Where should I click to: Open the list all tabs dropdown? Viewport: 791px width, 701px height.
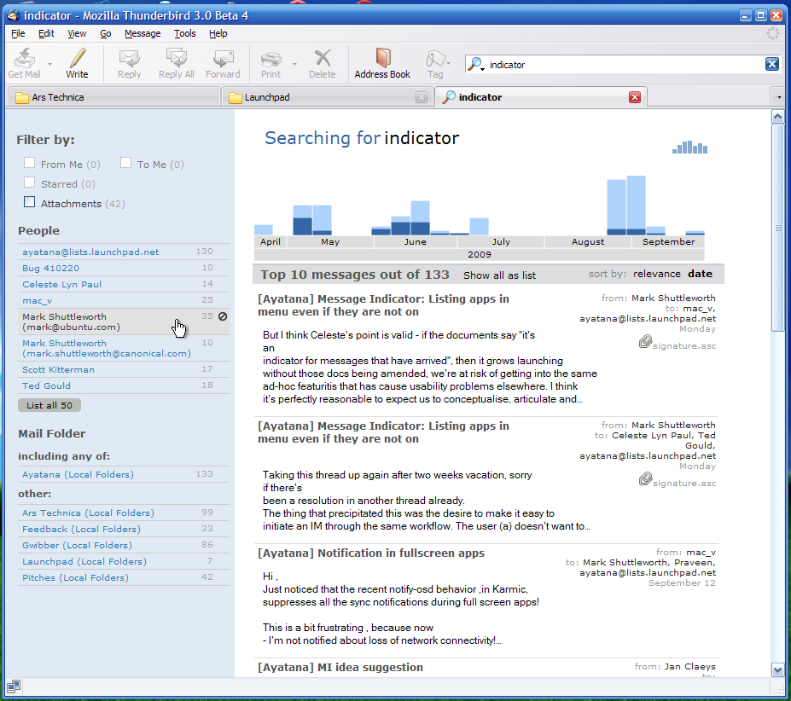[x=779, y=97]
